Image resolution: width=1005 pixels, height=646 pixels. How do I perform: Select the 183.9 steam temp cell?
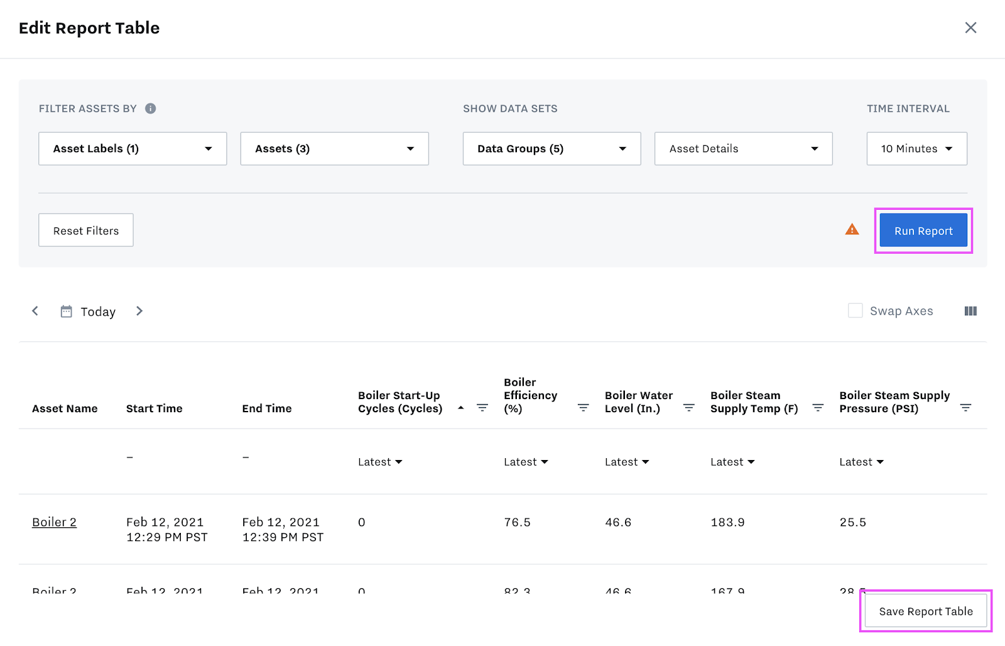(728, 523)
